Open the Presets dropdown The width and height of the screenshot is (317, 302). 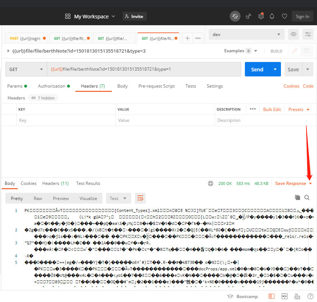(299, 110)
